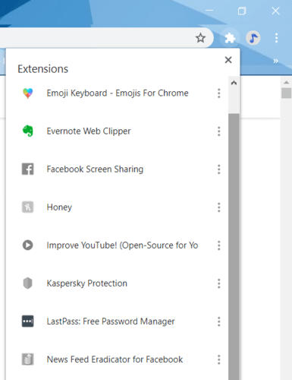Select the Honey entry

59,207
